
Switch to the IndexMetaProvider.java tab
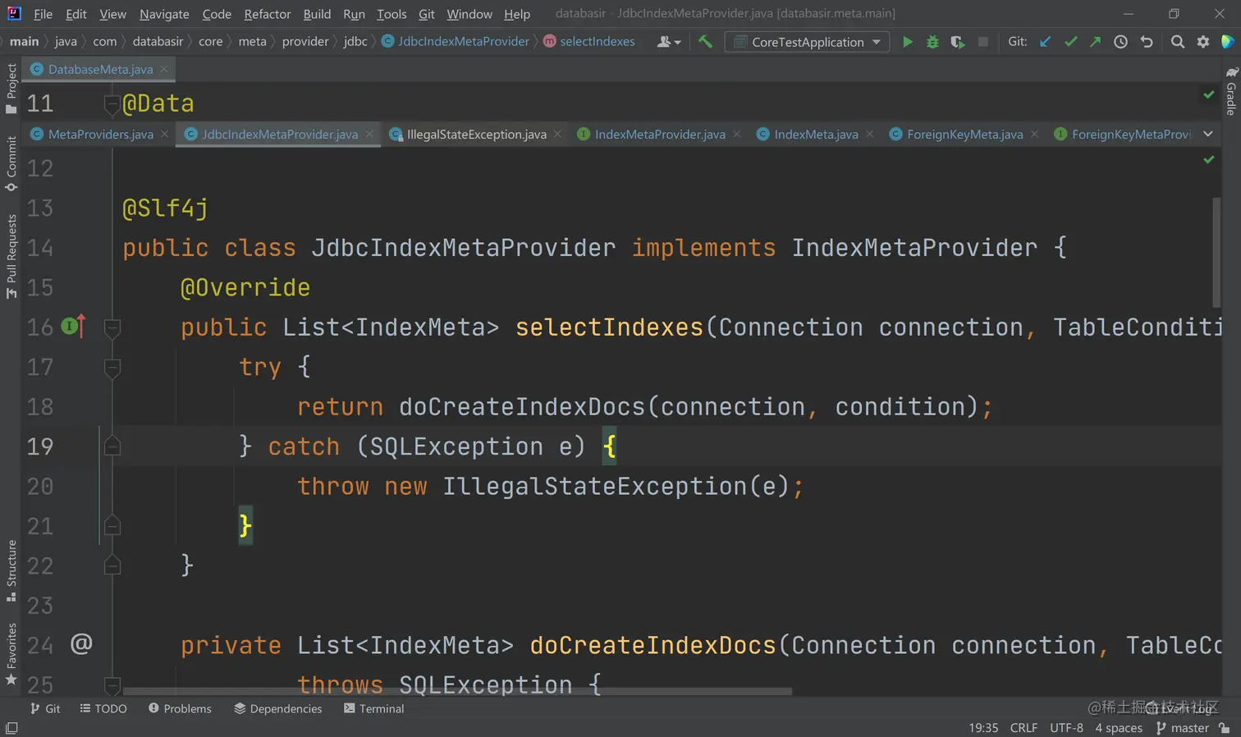click(659, 134)
